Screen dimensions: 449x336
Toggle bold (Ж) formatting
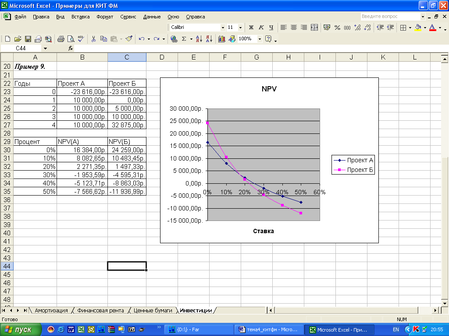click(x=251, y=28)
